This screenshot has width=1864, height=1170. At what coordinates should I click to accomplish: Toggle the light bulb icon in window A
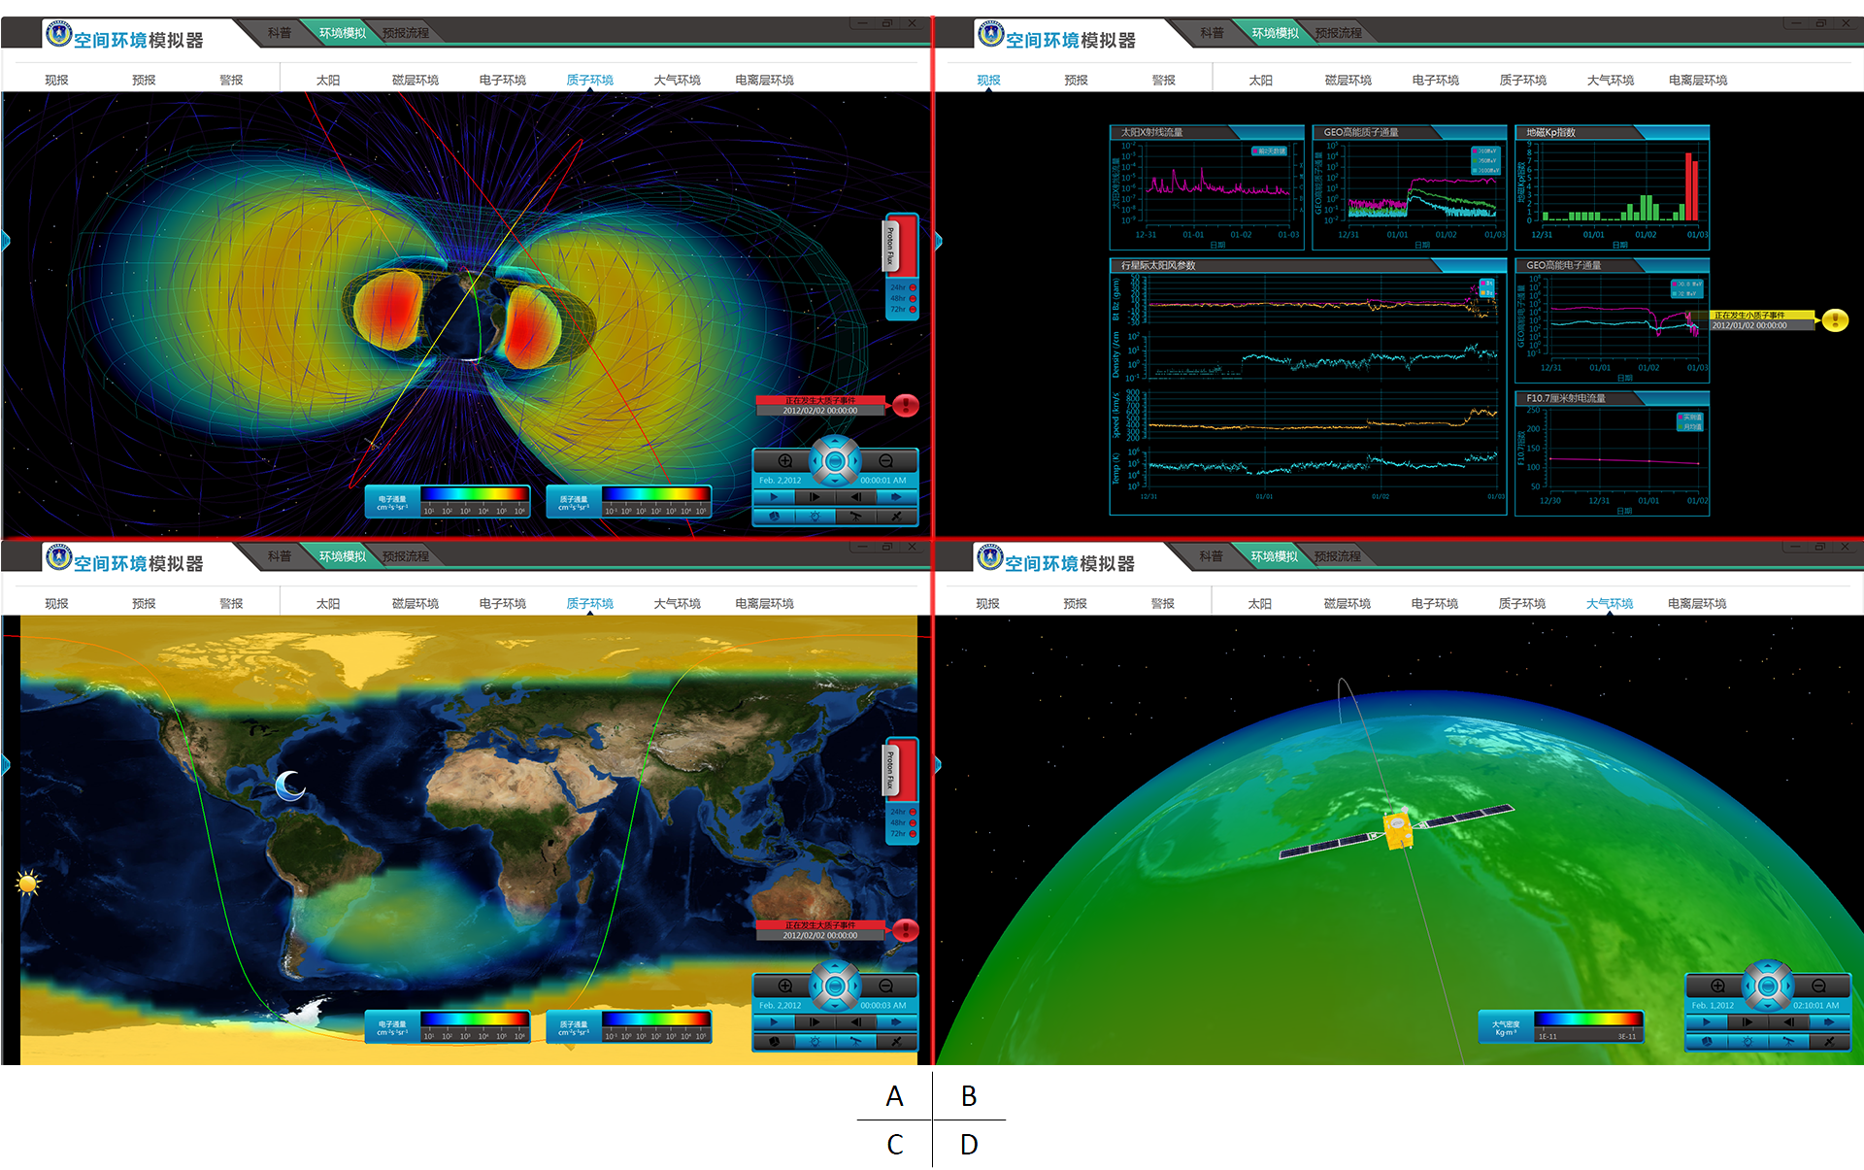click(815, 517)
